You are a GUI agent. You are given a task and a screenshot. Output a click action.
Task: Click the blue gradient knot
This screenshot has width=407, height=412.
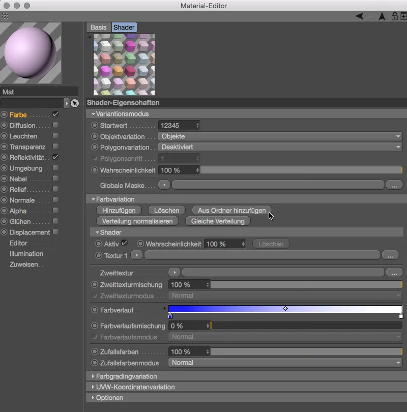(170, 316)
